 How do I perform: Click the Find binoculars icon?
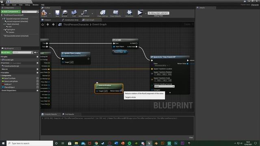tap(74, 13)
